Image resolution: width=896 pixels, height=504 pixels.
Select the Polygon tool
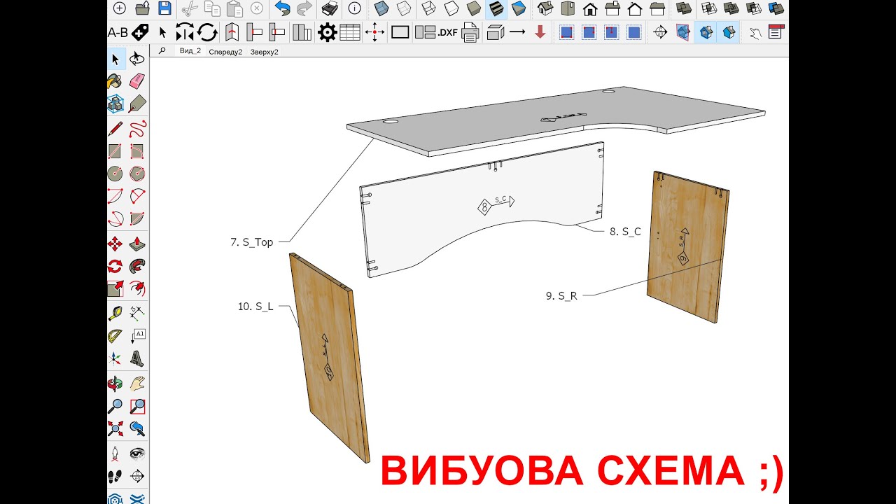pos(137,174)
